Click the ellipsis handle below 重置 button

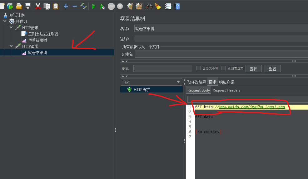294,76
